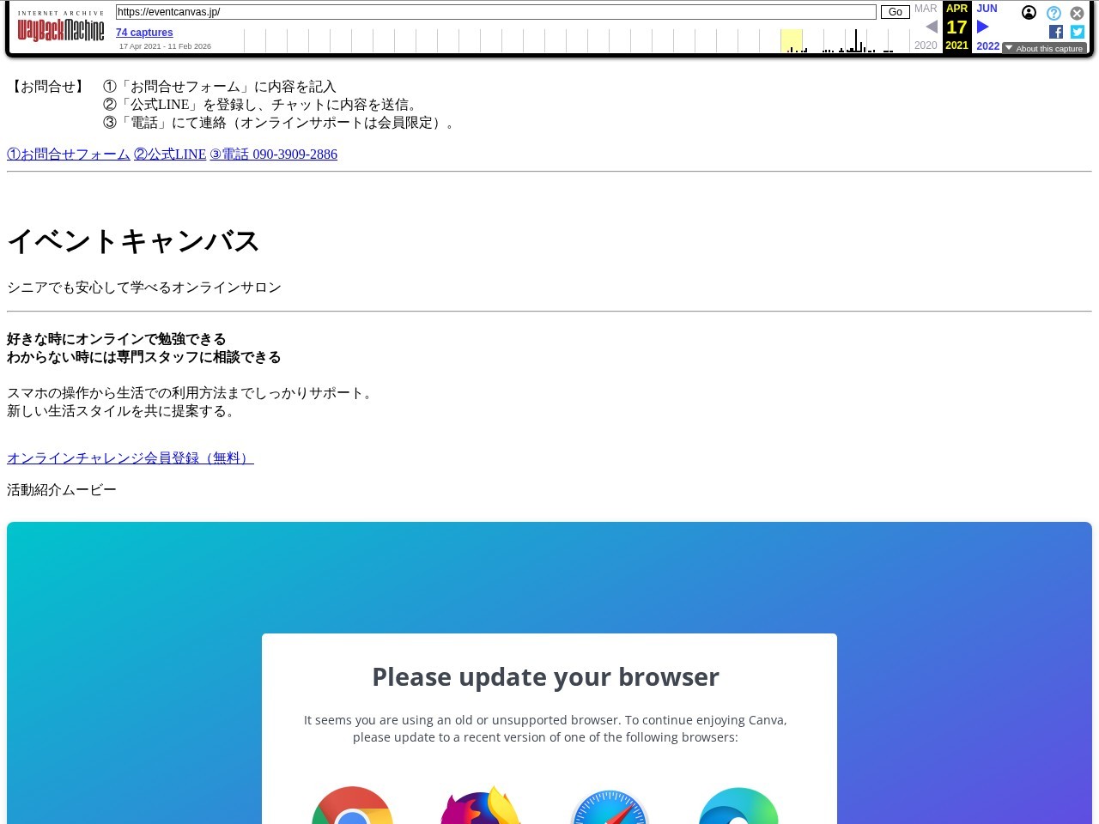
Task: Click the Go button
Action: tap(896, 12)
